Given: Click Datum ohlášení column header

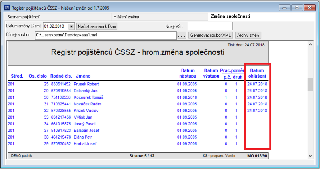Looking at the screenshot, I should (x=257, y=73).
